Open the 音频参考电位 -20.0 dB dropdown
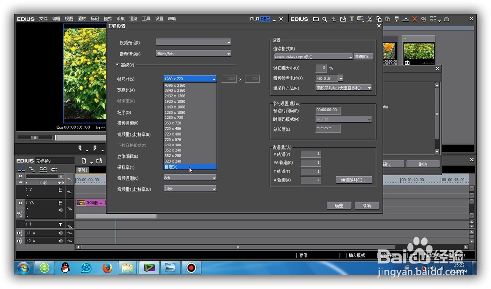The width and height of the screenshot is (491, 289). 340,78
